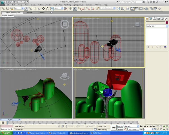Click the object name input field
169x135 pixels.
(155, 22)
